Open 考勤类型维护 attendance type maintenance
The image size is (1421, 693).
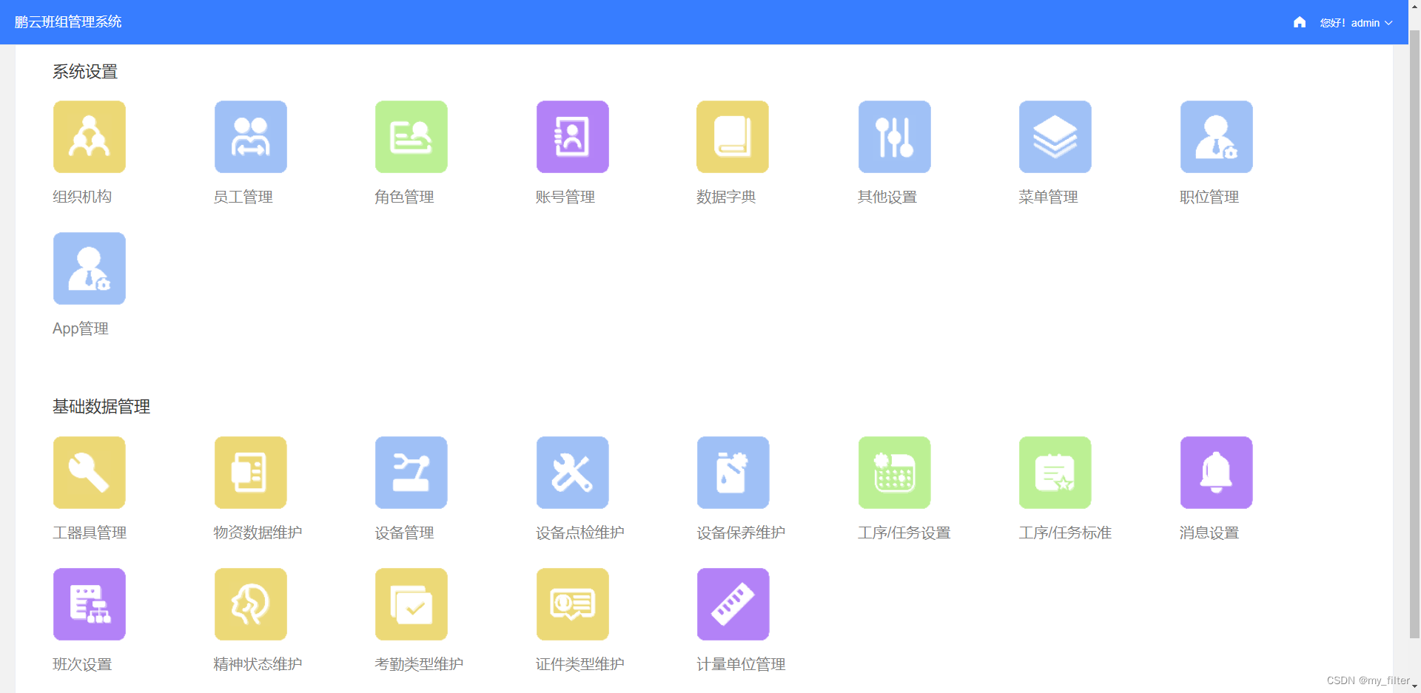click(411, 604)
